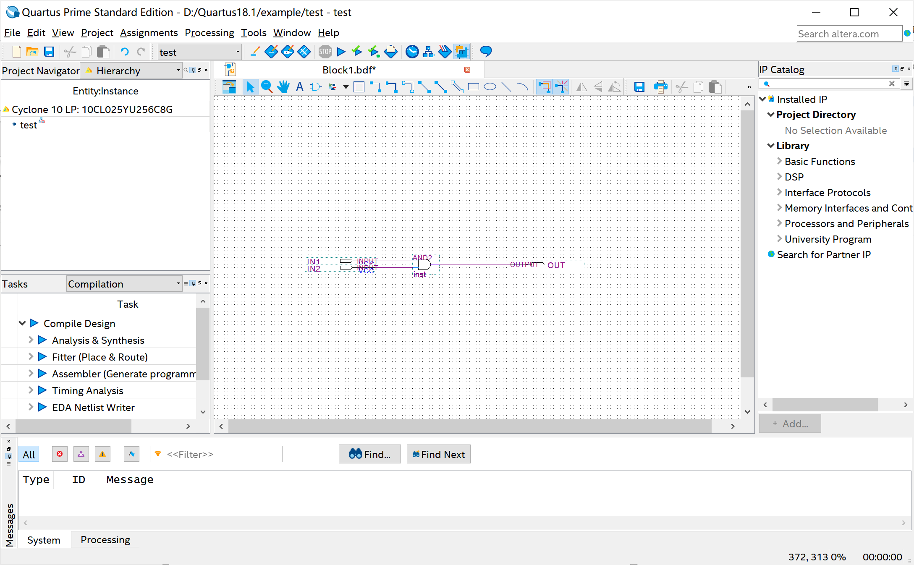The width and height of the screenshot is (914, 565).
Task: Select the Zoom tool in schematic toolbar
Action: 267,87
